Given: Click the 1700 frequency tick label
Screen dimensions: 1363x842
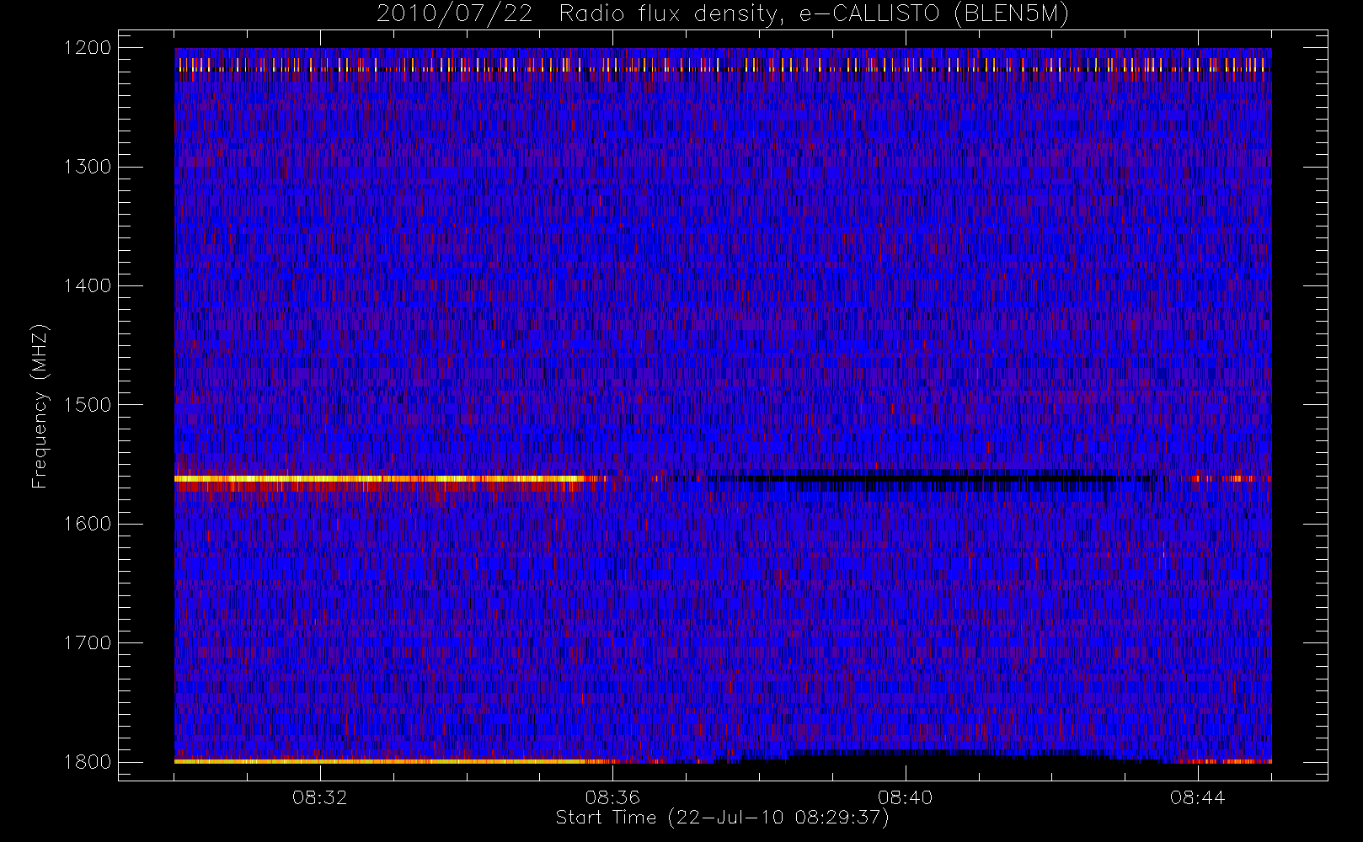Looking at the screenshot, I should click(x=88, y=643).
